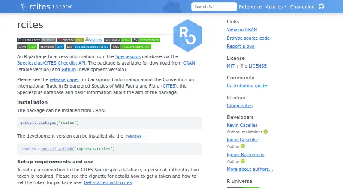Open Get started with rcites vignette
This screenshot has height=188, width=343.
tap(108, 182)
